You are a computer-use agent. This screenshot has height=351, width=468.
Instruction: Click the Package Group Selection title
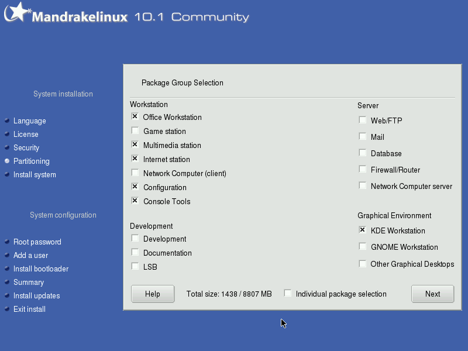183,82
